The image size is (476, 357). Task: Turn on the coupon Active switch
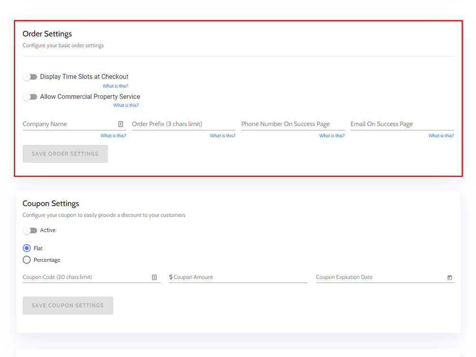click(30, 230)
